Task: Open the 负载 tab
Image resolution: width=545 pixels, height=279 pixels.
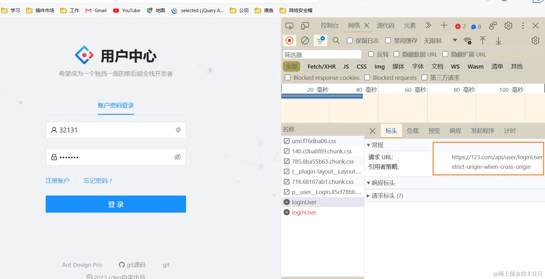Action: tap(413, 131)
